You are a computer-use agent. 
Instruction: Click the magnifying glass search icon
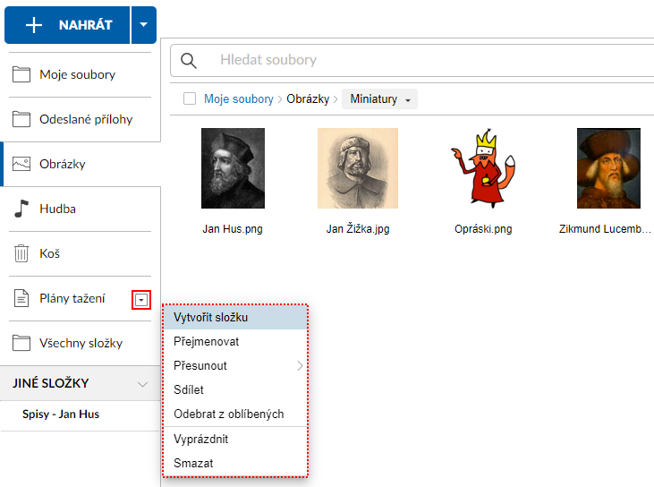(x=189, y=60)
